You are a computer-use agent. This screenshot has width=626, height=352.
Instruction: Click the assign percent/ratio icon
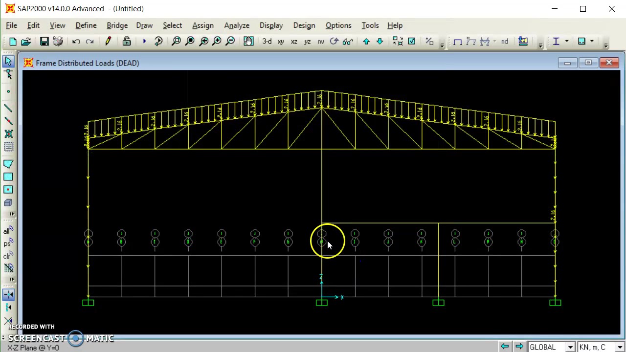pyautogui.click(x=429, y=42)
